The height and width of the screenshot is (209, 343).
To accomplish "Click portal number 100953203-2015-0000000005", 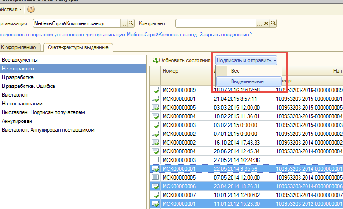I will tap(309, 108).
